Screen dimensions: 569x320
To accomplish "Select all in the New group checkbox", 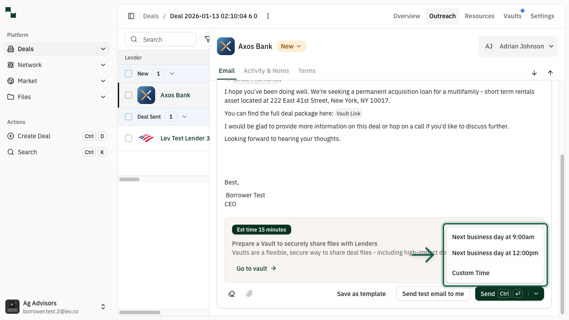I will click(x=128, y=74).
